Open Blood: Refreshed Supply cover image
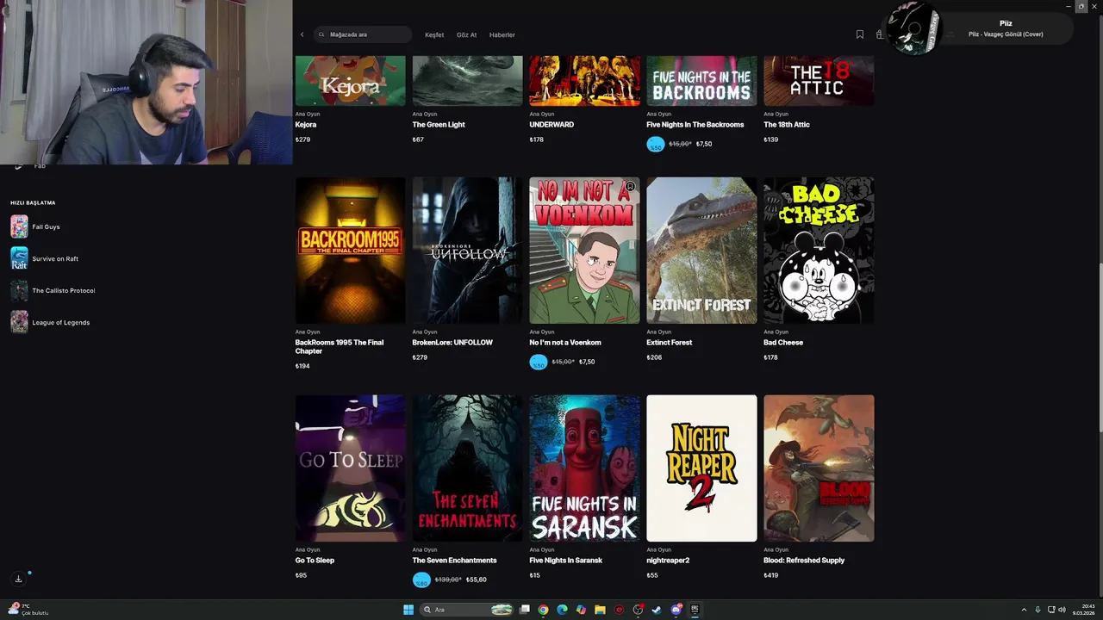1103x620 pixels. coord(819,468)
